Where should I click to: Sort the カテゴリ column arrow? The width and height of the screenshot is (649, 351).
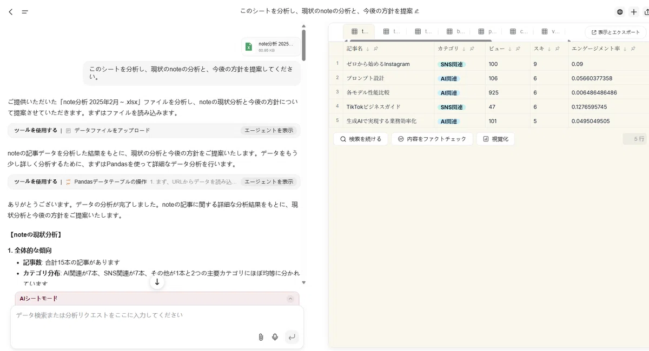464,49
